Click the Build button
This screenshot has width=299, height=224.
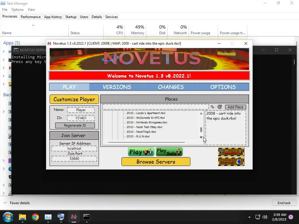(x=231, y=152)
